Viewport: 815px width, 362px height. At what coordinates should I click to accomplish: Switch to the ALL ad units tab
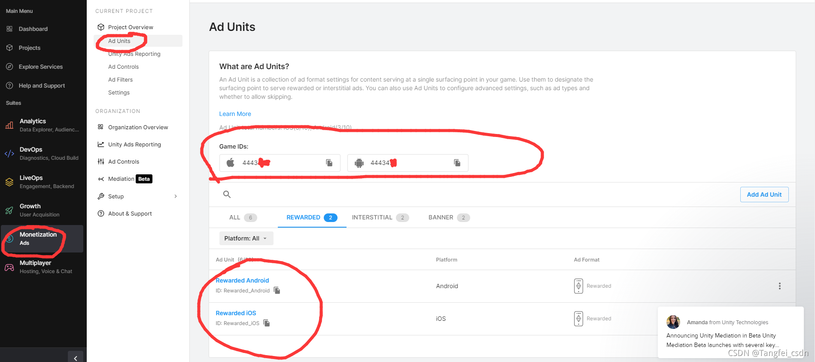pos(243,218)
